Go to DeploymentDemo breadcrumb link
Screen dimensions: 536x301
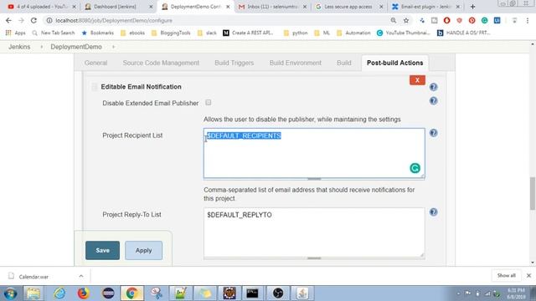pyautogui.click(x=76, y=47)
